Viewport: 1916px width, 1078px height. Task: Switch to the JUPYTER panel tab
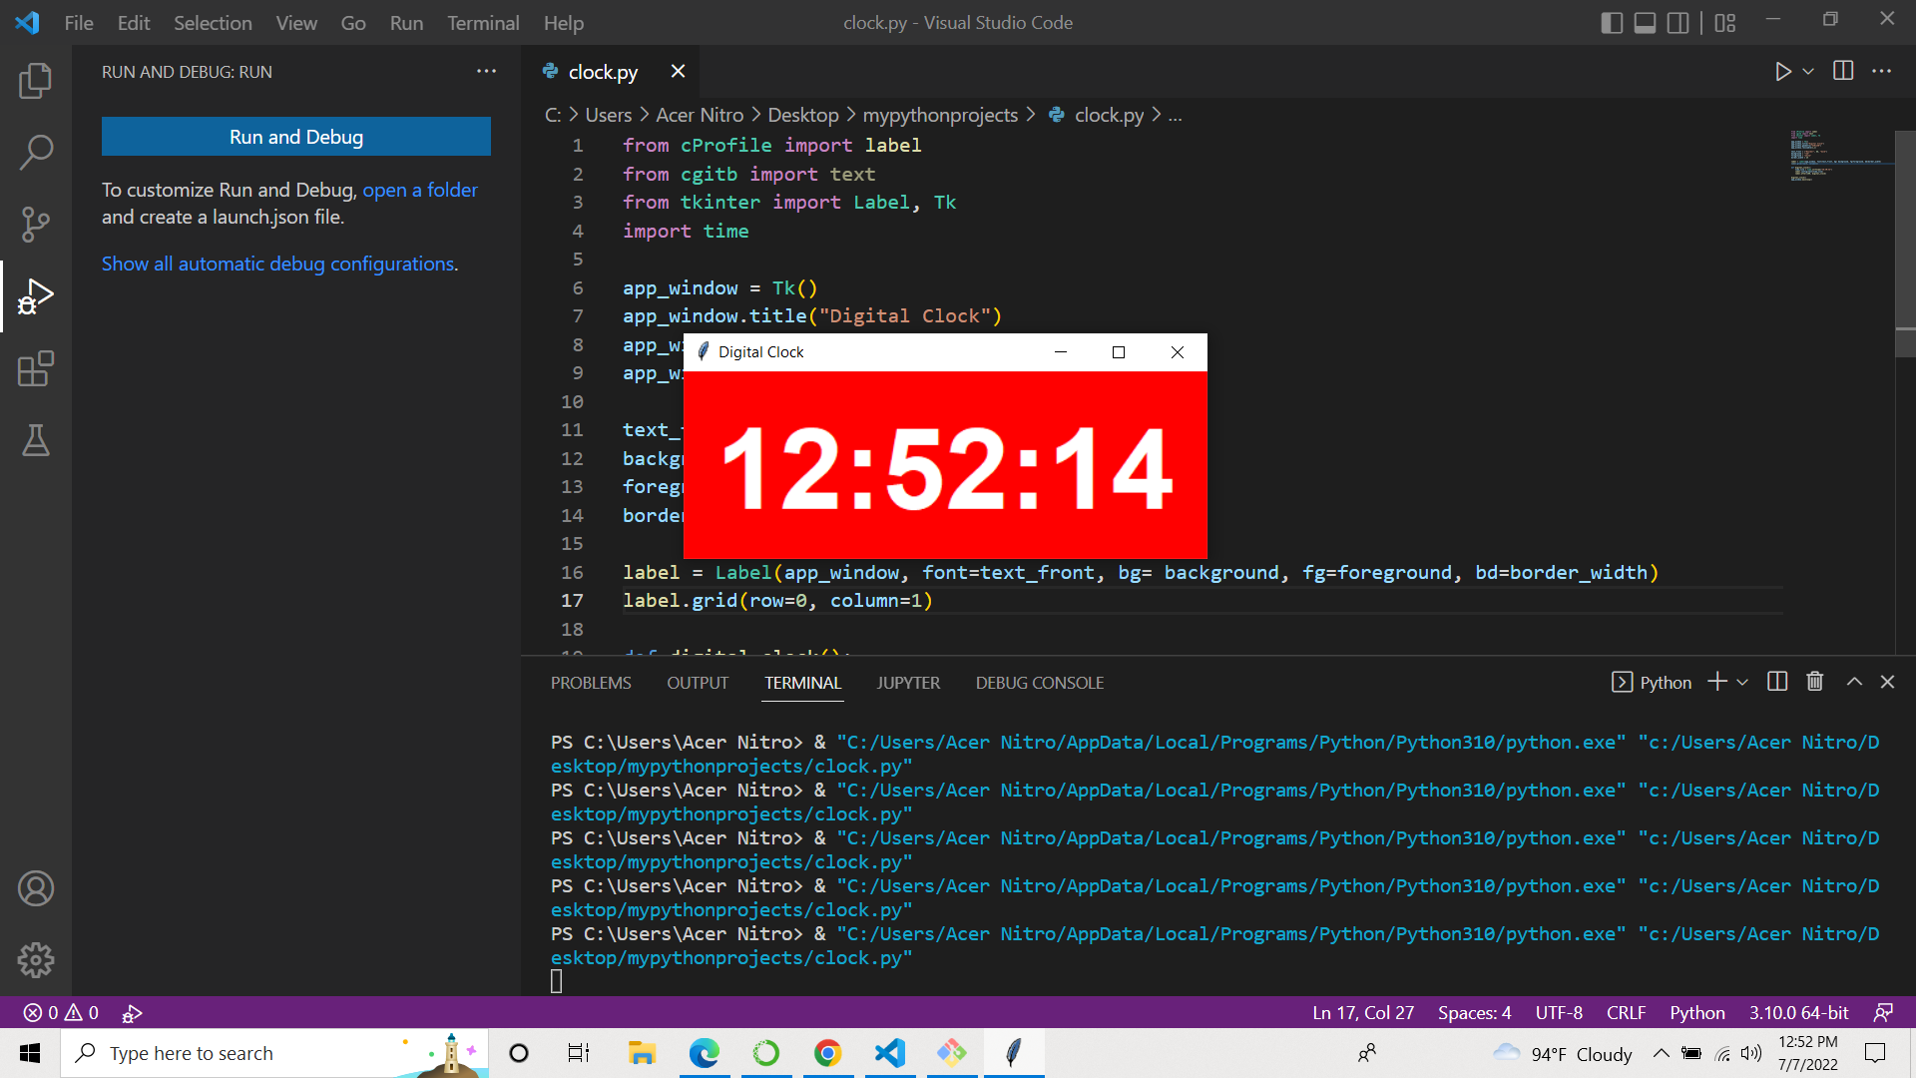click(908, 683)
